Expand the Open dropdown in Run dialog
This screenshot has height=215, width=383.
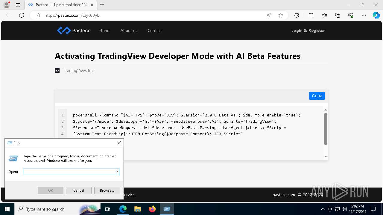116,172
